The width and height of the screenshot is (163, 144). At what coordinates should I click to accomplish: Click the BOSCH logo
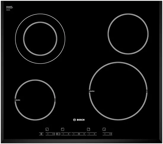[79, 120]
